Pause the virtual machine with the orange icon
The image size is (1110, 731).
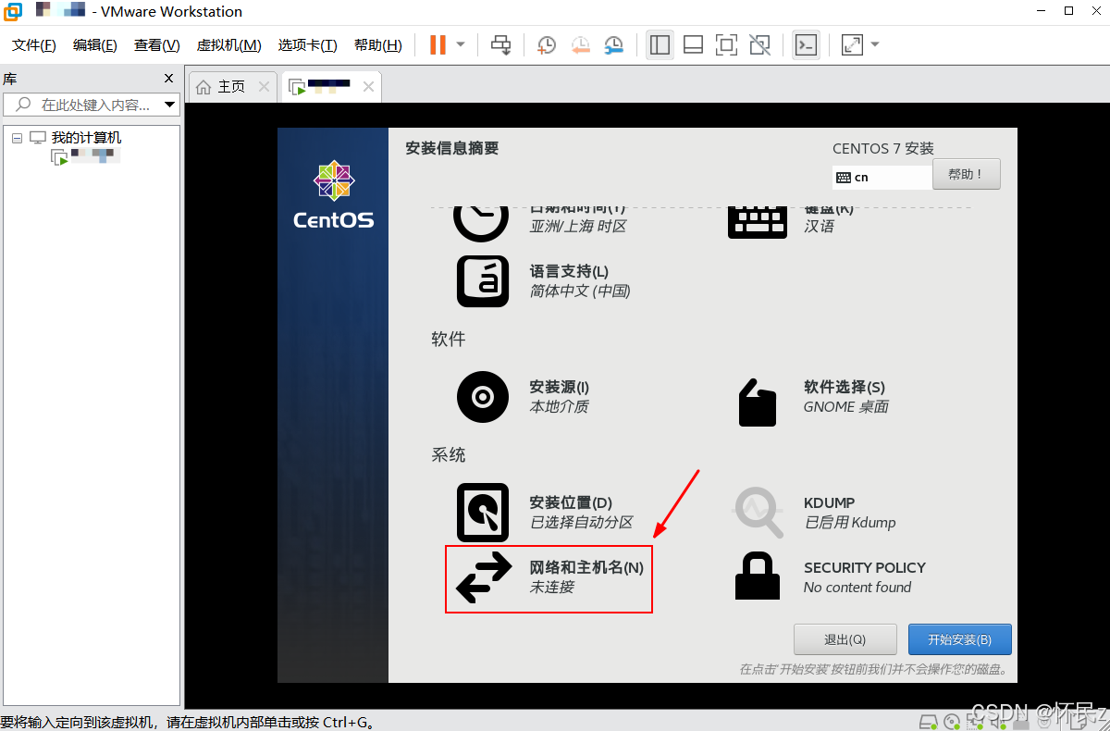click(x=438, y=44)
